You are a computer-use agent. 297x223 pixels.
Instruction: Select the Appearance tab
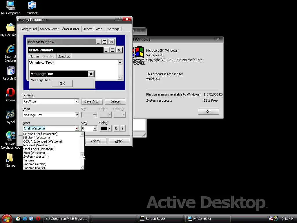[70, 29]
